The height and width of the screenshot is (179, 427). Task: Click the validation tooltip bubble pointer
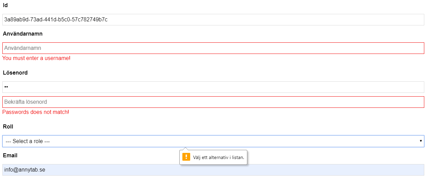point(185,149)
